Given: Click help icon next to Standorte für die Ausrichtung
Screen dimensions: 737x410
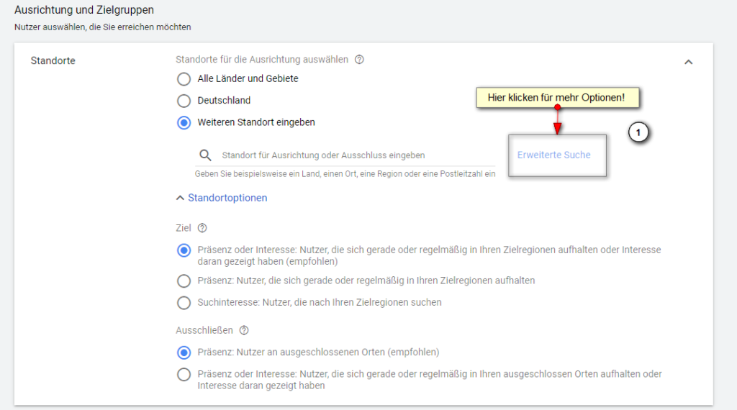Looking at the screenshot, I should 359,60.
